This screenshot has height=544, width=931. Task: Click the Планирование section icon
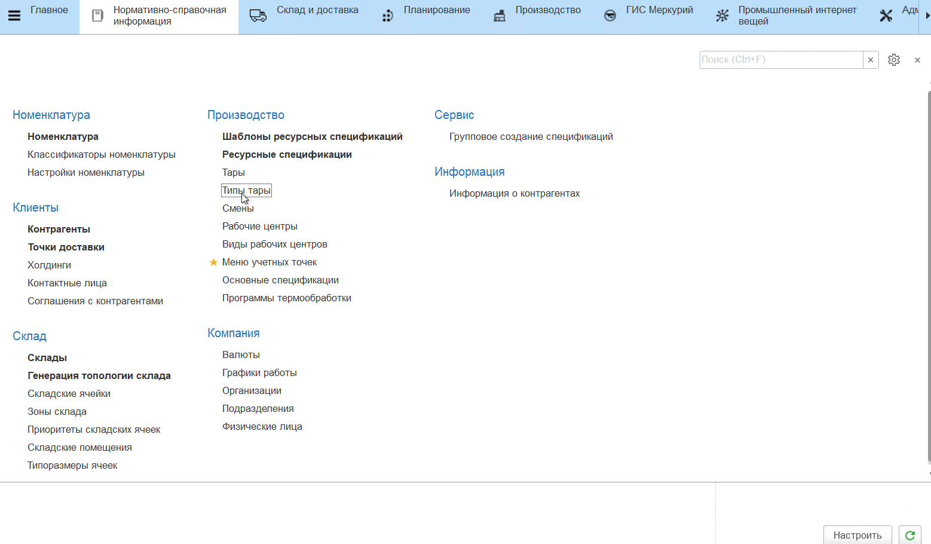pyautogui.click(x=388, y=16)
